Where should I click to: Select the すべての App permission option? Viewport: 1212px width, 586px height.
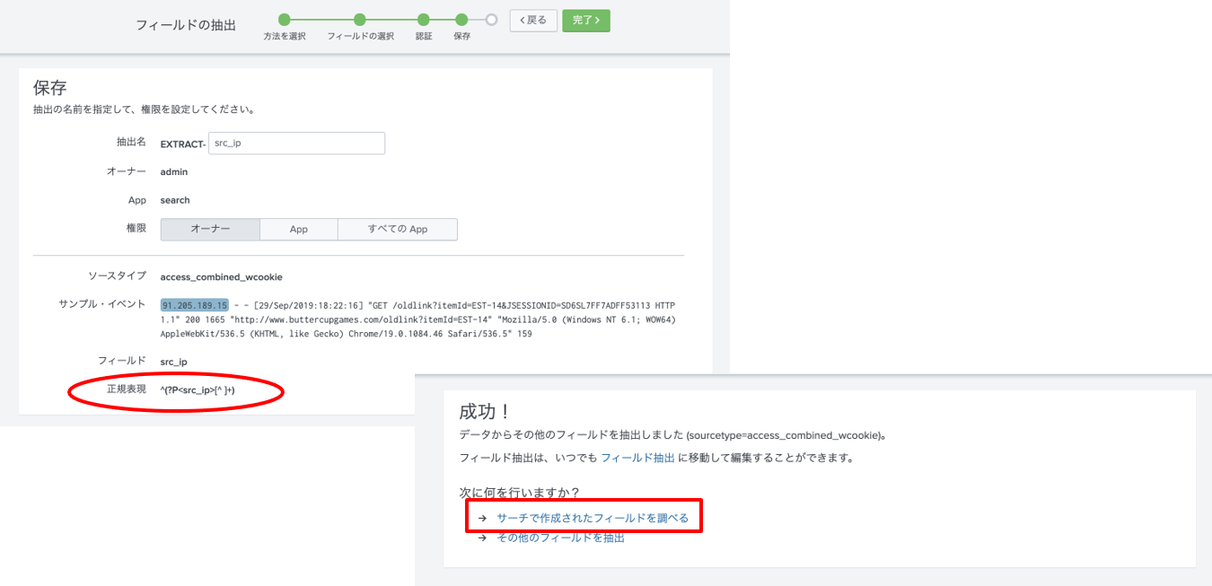(x=398, y=229)
